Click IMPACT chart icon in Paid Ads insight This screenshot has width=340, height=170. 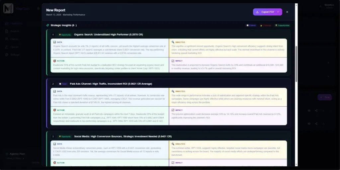click(173, 110)
